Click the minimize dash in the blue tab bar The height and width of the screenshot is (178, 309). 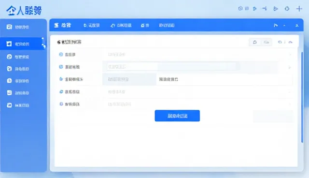click(284, 26)
